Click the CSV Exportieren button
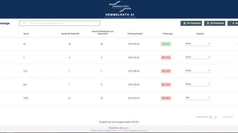 tap(215, 23)
